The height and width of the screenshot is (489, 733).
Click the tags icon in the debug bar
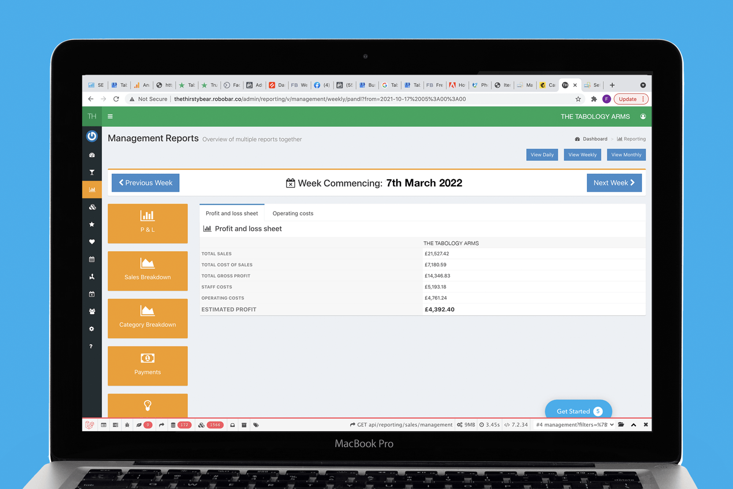(x=256, y=425)
